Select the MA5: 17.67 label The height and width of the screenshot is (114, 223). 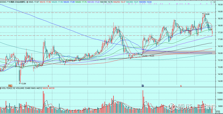(x=34, y=2)
